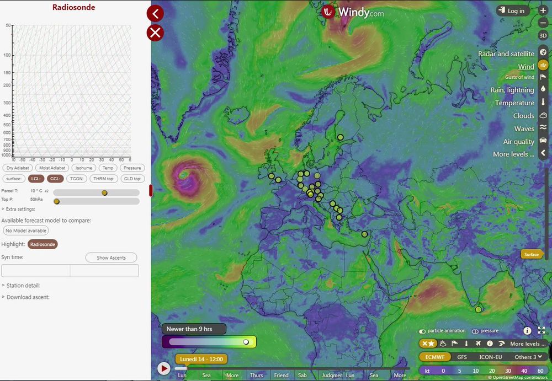Click round info icon above toolbar
552x381 pixels.
pos(527,331)
